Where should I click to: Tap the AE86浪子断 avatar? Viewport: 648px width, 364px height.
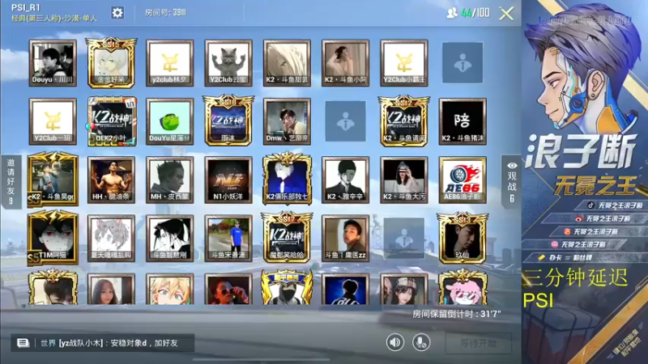(x=463, y=180)
